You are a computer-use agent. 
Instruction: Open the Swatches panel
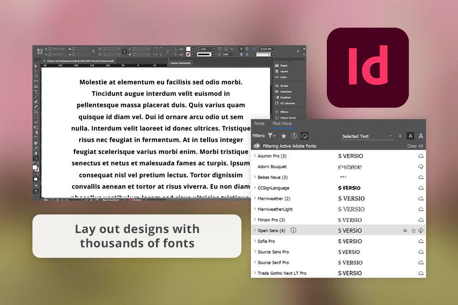click(x=283, y=91)
